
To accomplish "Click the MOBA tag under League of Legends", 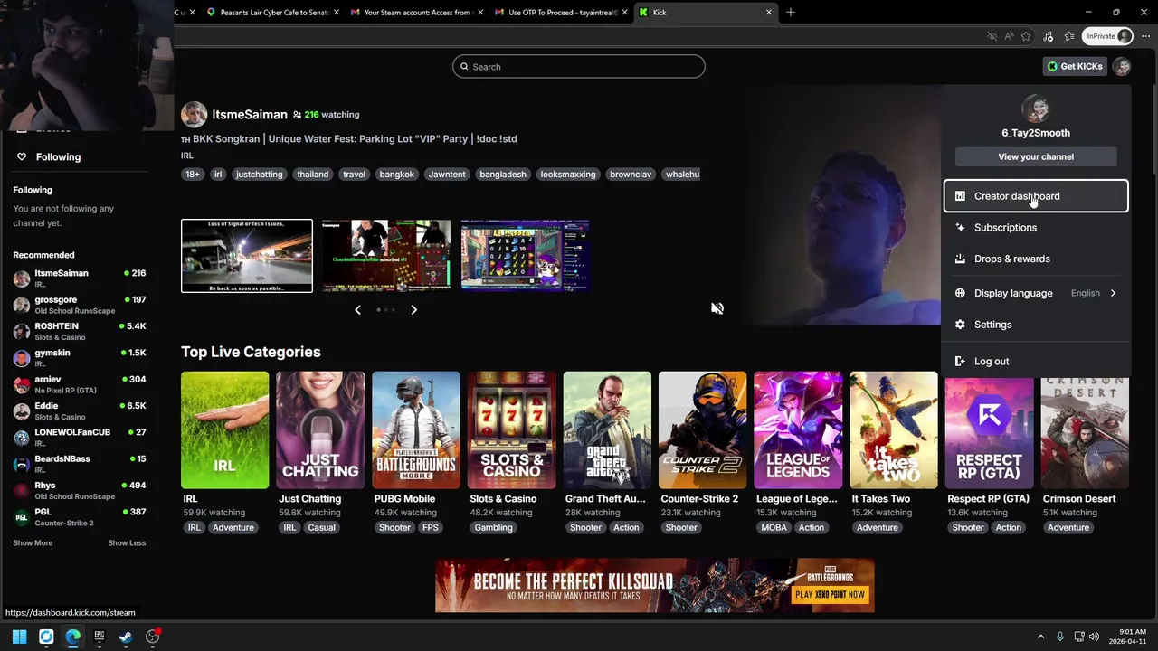I will [x=774, y=527].
